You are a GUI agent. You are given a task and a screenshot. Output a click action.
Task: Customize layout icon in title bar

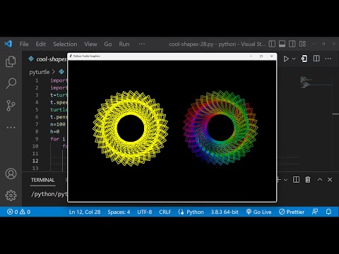click(x=302, y=44)
